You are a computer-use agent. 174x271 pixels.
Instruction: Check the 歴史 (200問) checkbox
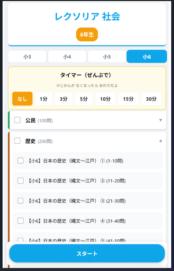[17, 141]
